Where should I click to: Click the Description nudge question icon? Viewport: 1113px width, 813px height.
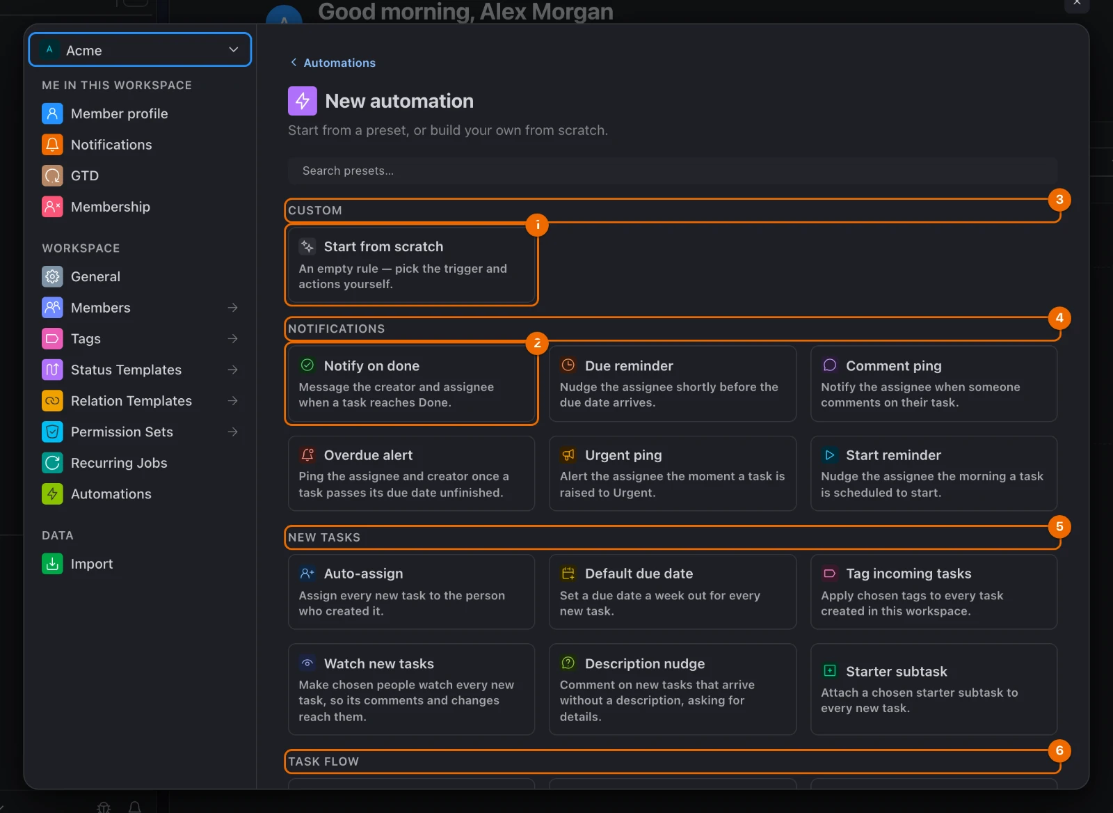[x=568, y=663]
